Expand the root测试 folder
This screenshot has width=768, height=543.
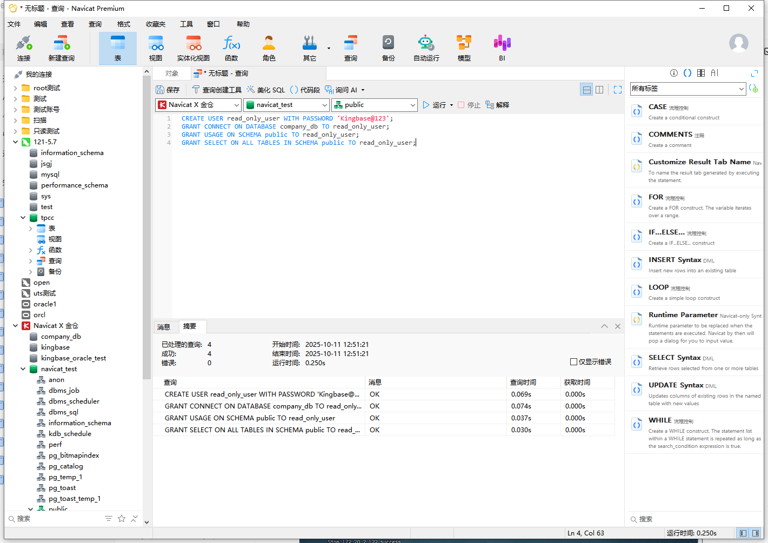[x=15, y=88]
